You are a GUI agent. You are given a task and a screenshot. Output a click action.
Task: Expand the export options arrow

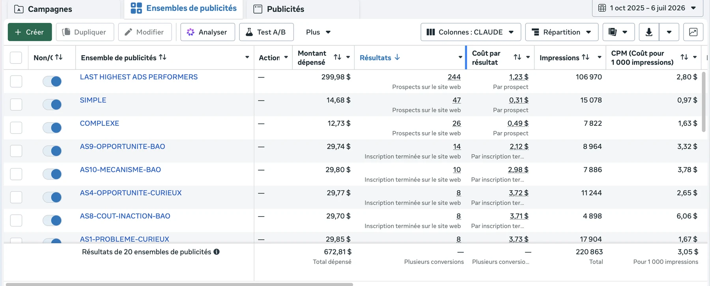(669, 32)
